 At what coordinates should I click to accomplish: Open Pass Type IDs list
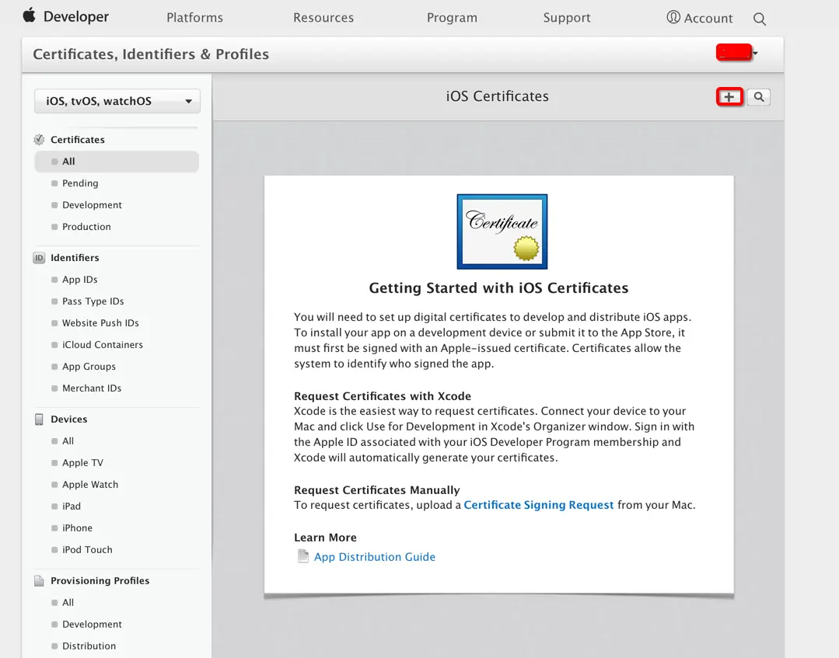[x=93, y=301]
